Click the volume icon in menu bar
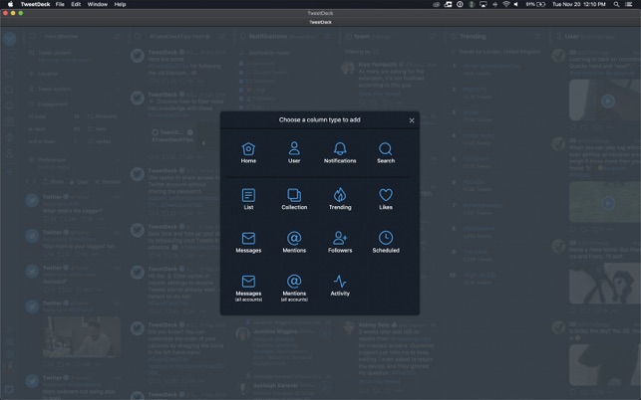Image resolution: width=641 pixels, height=400 pixels. click(516, 4)
